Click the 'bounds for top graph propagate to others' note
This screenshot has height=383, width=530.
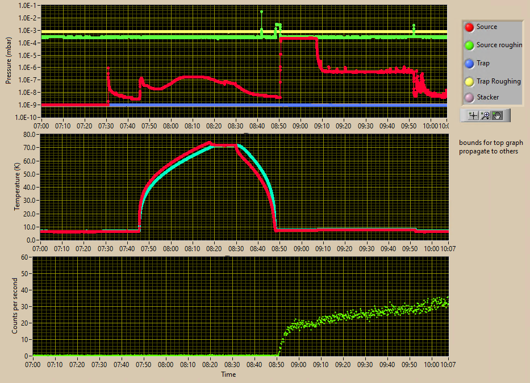[x=491, y=147]
